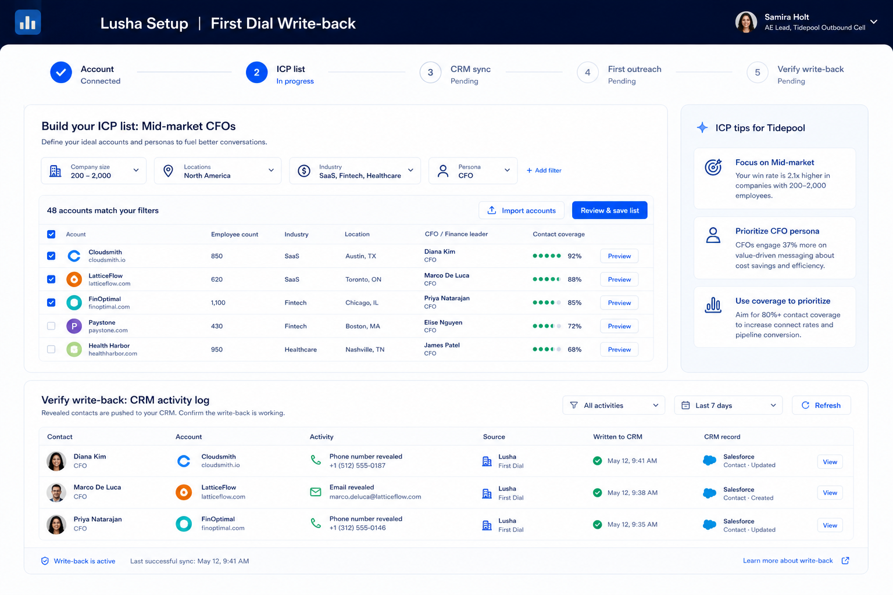Click Cloudsmith's 92% coverage dots

(547, 256)
